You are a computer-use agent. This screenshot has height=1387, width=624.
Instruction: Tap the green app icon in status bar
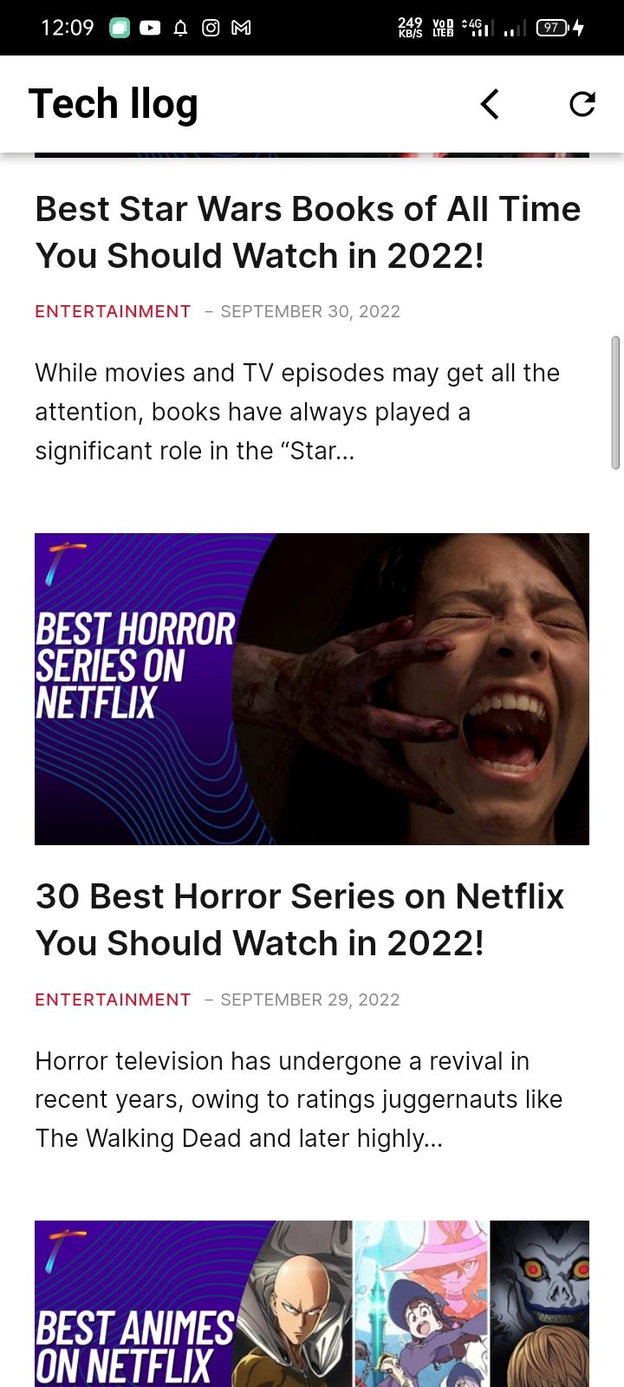point(120,29)
